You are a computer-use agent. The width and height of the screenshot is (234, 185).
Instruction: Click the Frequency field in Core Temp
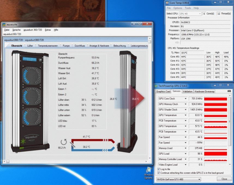pos(205,34)
